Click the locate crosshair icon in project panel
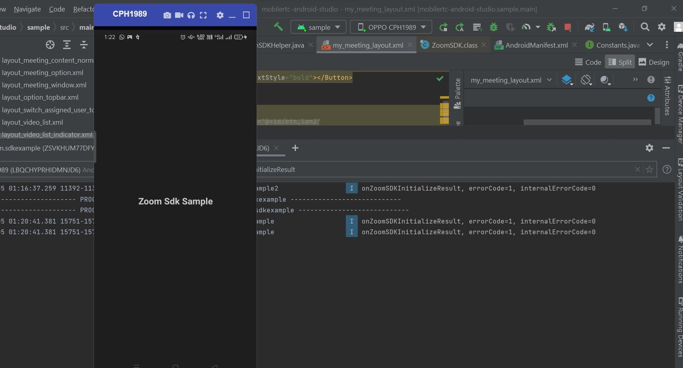This screenshot has width=683, height=368. pyautogui.click(x=50, y=45)
